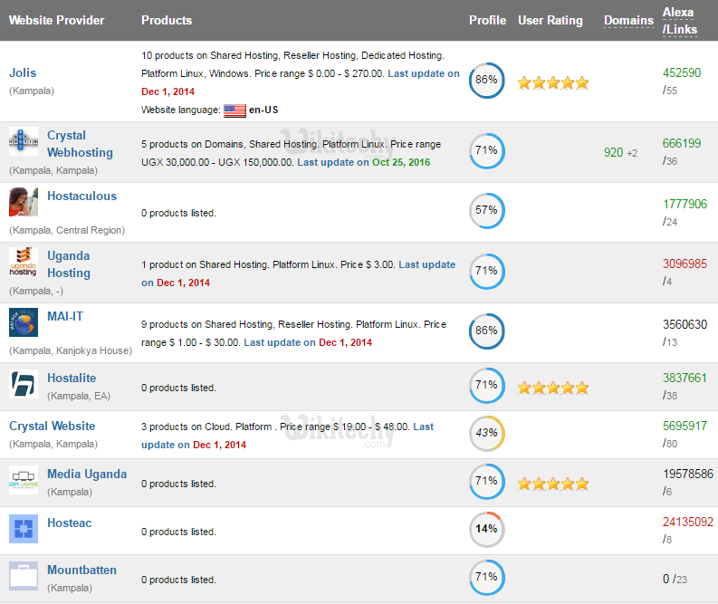Click the MAI-IT logo icon
718x604 pixels.
click(24, 322)
